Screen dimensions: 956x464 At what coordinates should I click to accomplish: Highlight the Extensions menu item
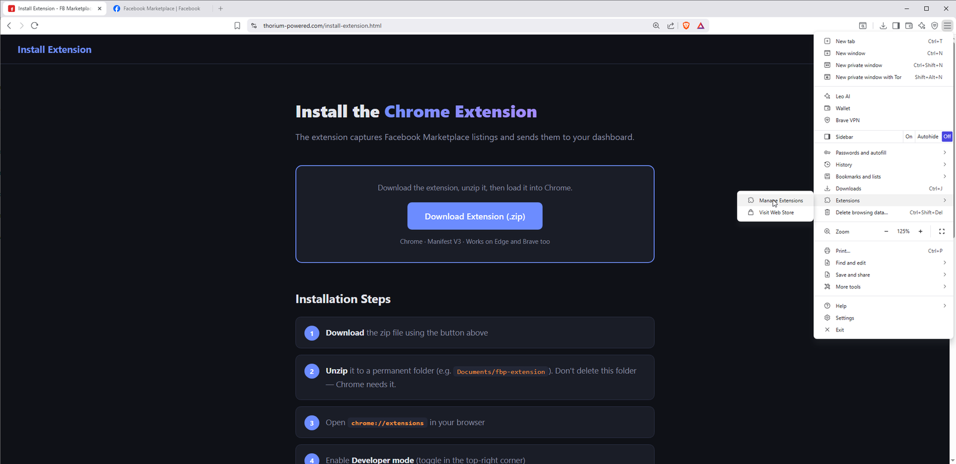(x=883, y=201)
